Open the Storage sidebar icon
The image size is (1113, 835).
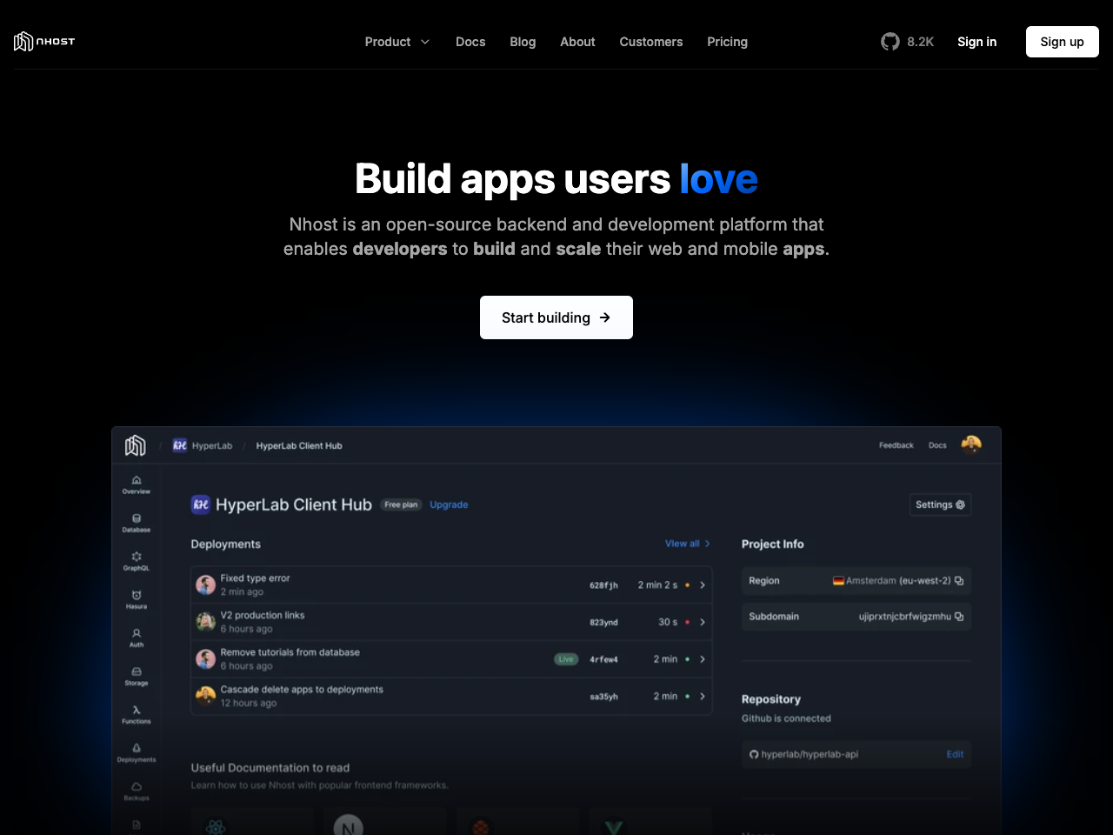coord(137,676)
